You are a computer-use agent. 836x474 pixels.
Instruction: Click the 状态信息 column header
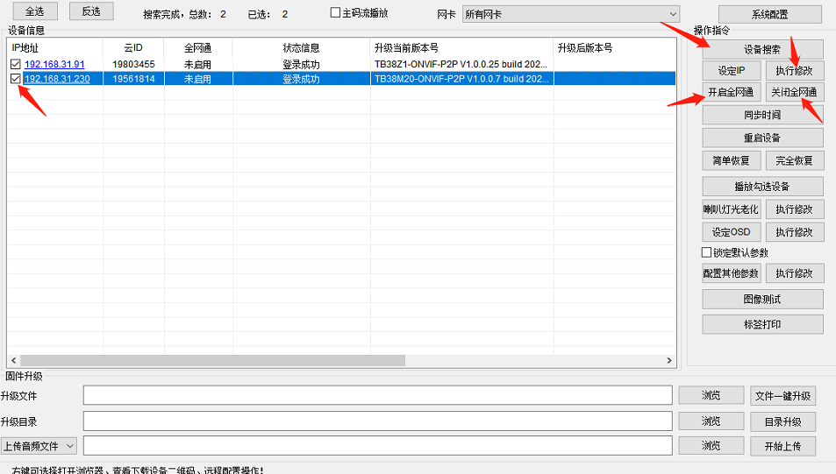point(301,47)
